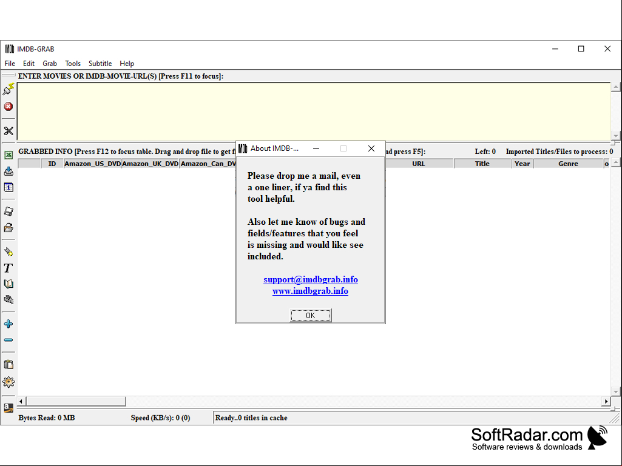Click the red stop icon
Screen dimensions: 622x466
pos(8,107)
